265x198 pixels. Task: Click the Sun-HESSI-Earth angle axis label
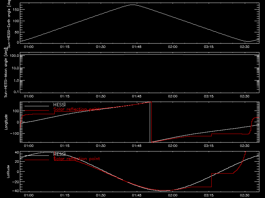pos(9,24)
